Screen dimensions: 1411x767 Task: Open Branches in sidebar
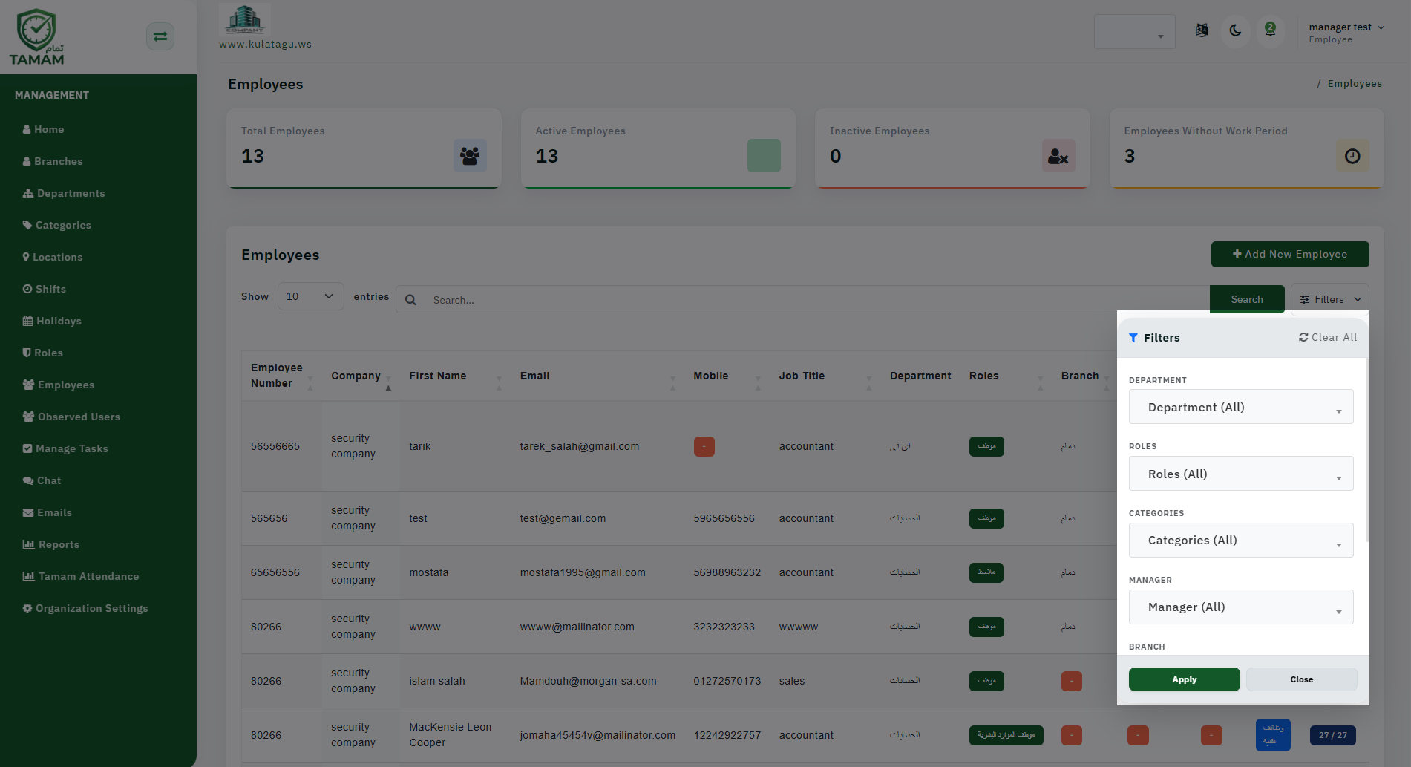(53, 161)
